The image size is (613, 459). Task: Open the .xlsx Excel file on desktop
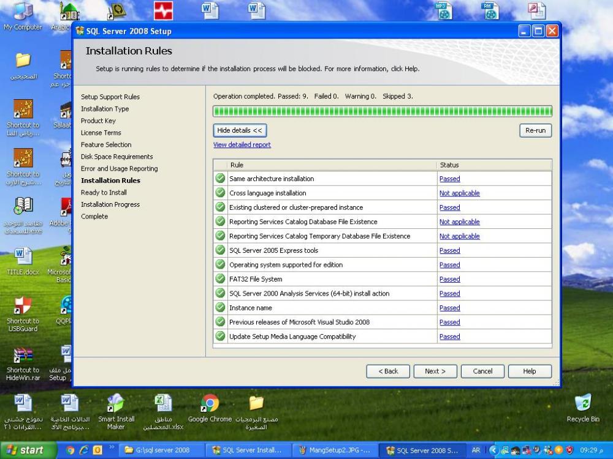(x=163, y=412)
